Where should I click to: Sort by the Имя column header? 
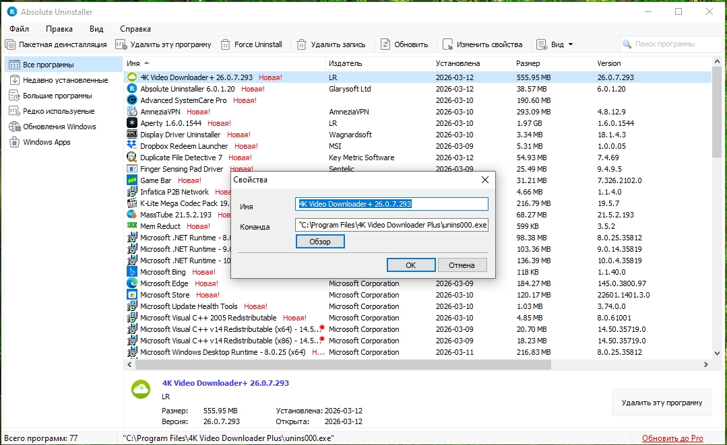(x=225, y=63)
